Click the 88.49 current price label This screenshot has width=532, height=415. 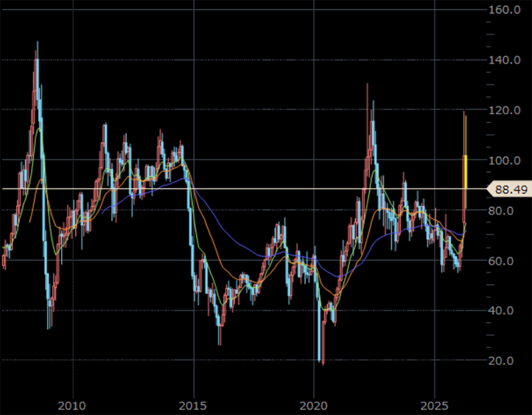[x=511, y=189]
